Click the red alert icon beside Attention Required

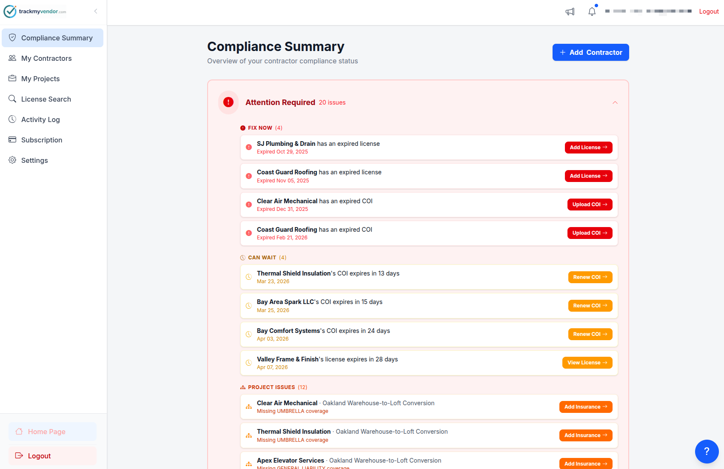click(228, 102)
